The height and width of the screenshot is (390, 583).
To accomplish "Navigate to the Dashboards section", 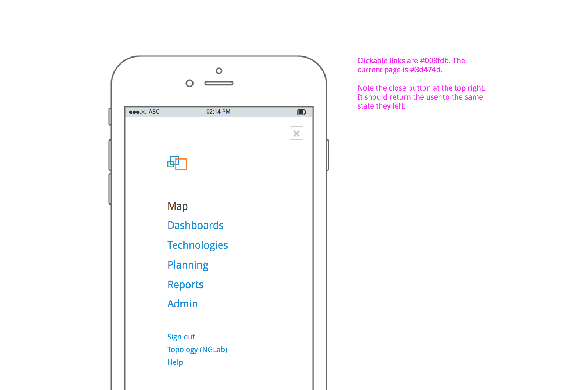I will pyautogui.click(x=195, y=225).
